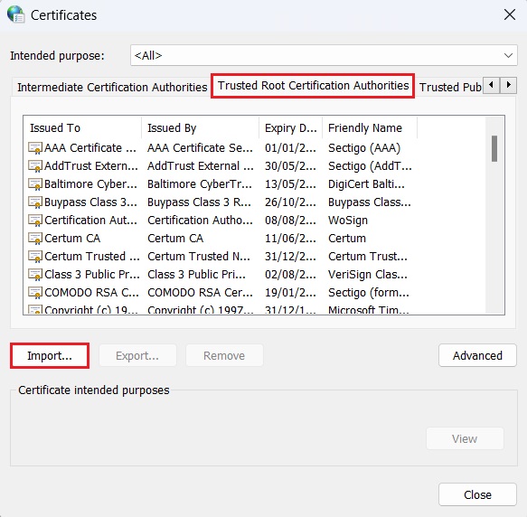Click the 19/01/2... expiry date cell
Image resolution: width=527 pixels, height=517 pixels.
pyautogui.click(x=290, y=293)
